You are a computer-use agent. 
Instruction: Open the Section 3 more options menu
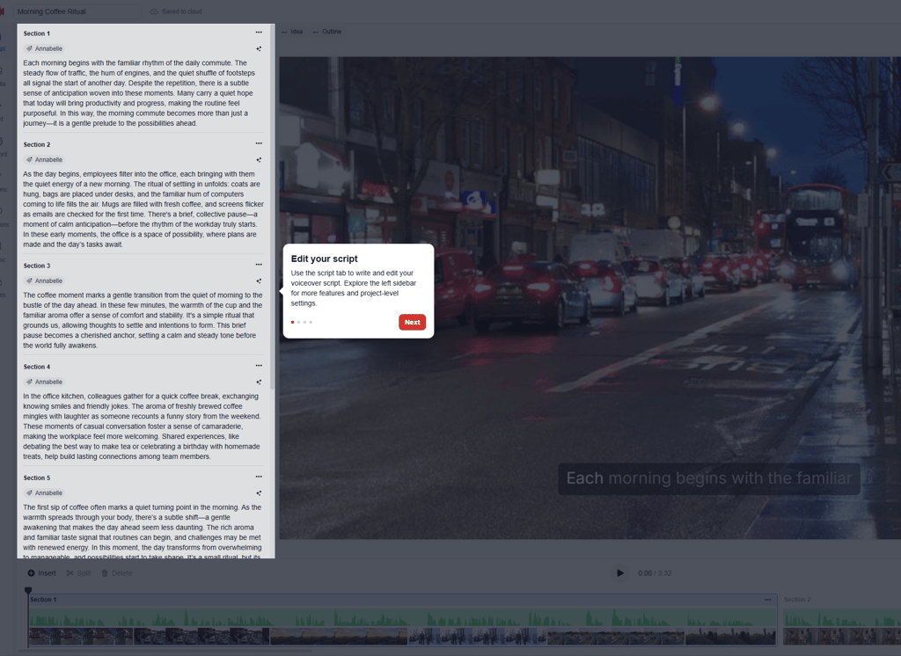pos(259,265)
